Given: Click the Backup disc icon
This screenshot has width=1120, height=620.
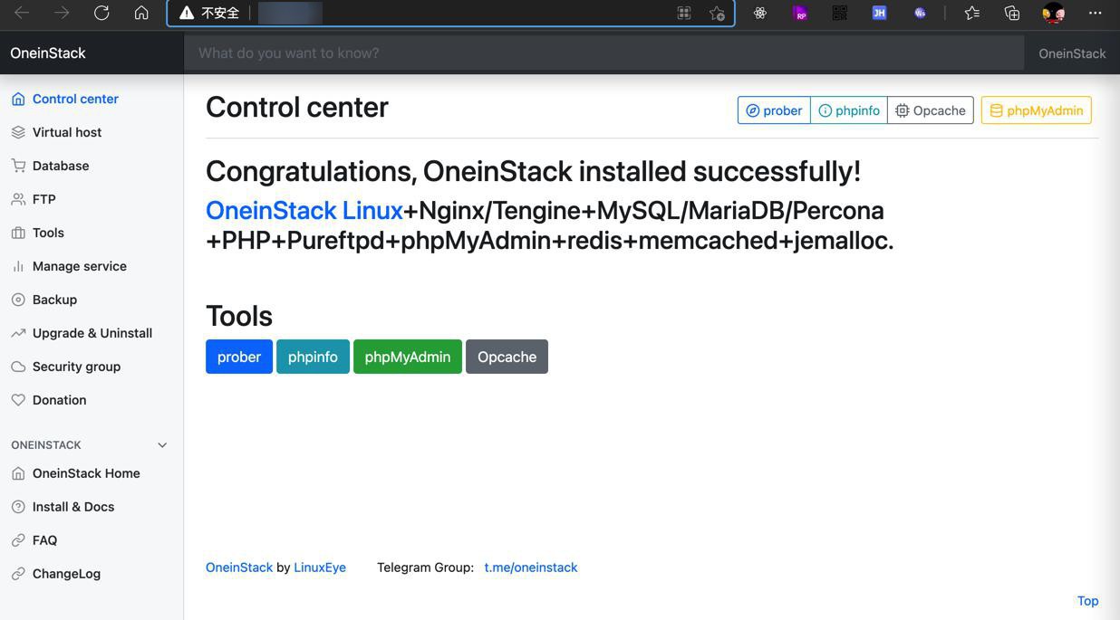Looking at the screenshot, I should 18,300.
